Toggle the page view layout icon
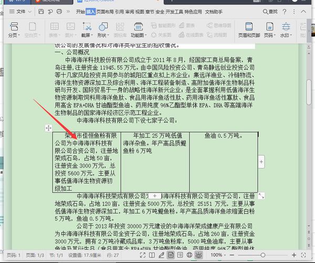Image resolution: width=315 pixels, height=263 pixels. click(171, 255)
